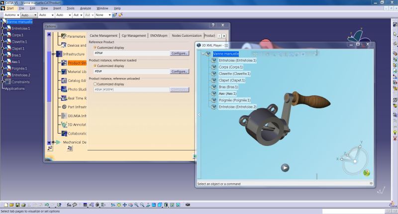Click the left tab scroll arrow in Options
The height and width of the screenshot is (214, 398).
[x=220, y=36]
